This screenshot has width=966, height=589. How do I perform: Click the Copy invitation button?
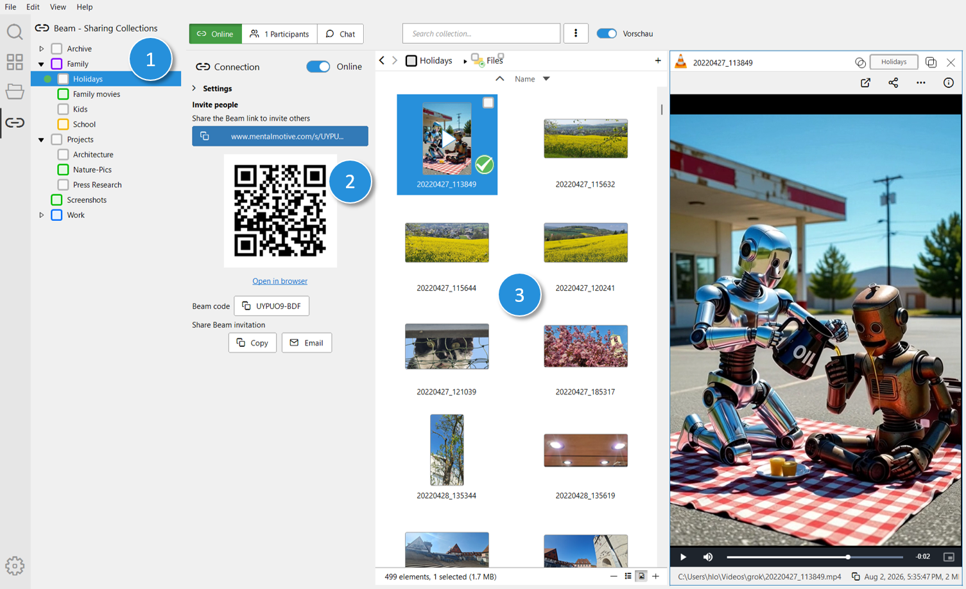click(252, 343)
